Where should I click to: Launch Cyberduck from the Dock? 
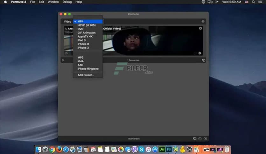(x=183, y=150)
